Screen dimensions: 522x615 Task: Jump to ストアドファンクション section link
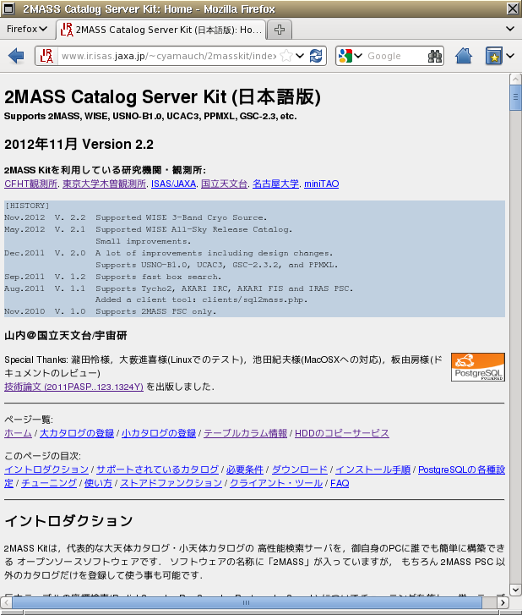pyautogui.click(x=171, y=483)
